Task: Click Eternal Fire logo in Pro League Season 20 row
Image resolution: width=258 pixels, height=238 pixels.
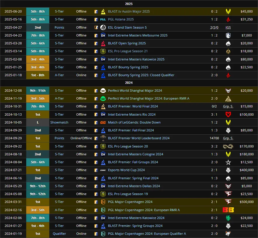Action: coord(228,146)
